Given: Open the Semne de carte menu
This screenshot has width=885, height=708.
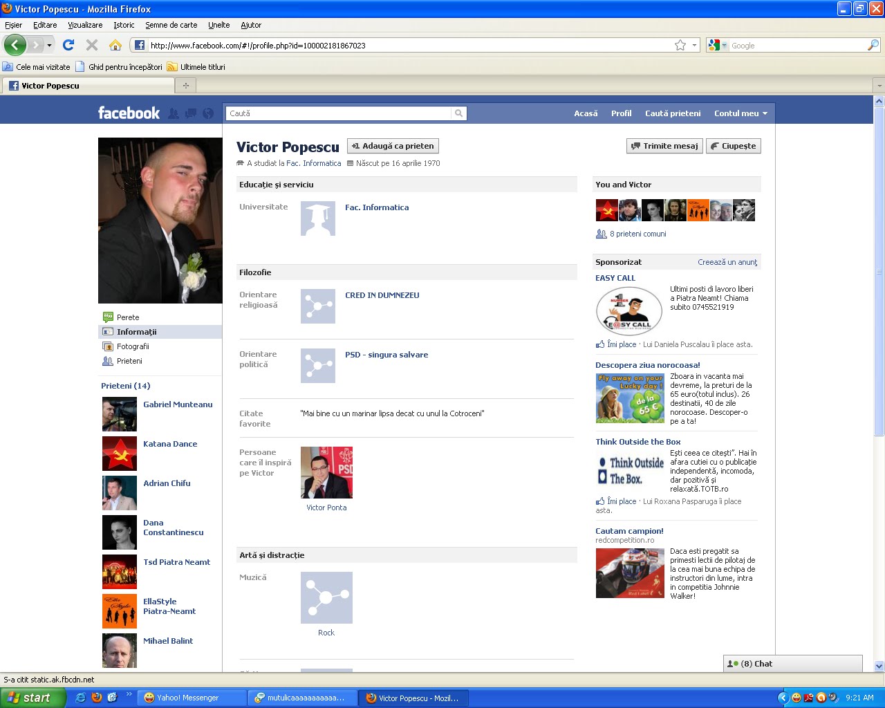Looking at the screenshot, I should [171, 25].
